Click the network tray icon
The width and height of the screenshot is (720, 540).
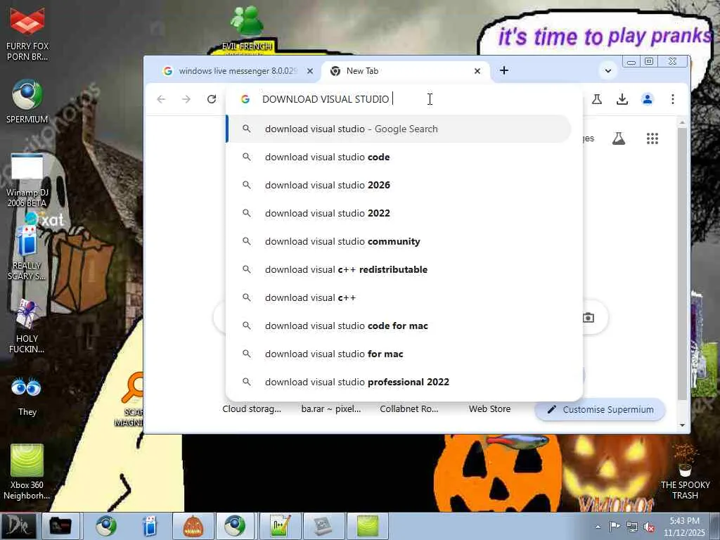[x=632, y=527]
